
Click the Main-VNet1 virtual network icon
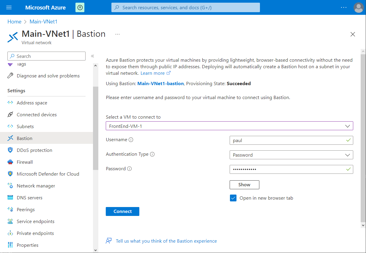tap(12, 37)
